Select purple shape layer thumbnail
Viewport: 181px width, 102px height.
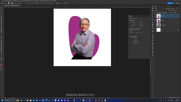point(158,21)
